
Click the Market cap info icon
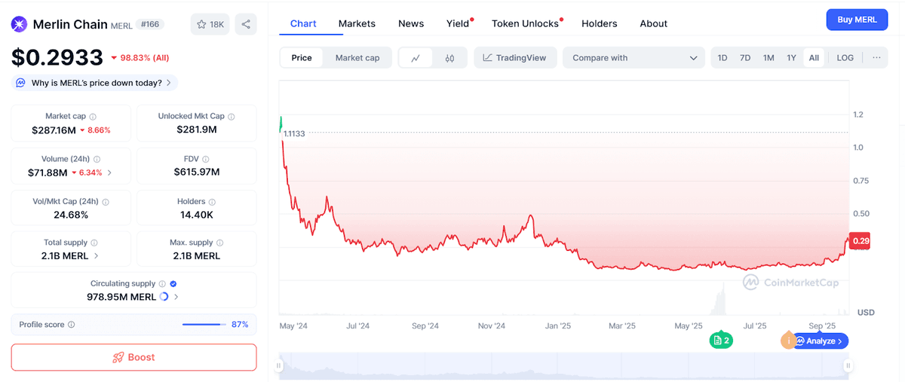[94, 117]
